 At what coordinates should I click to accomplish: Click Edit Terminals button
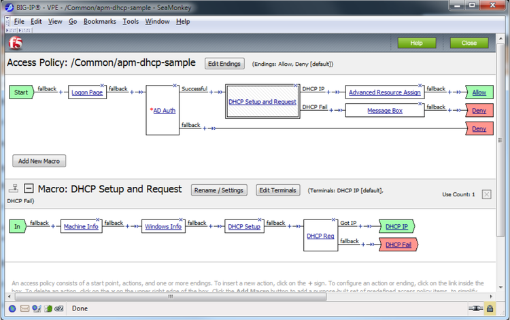point(277,190)
